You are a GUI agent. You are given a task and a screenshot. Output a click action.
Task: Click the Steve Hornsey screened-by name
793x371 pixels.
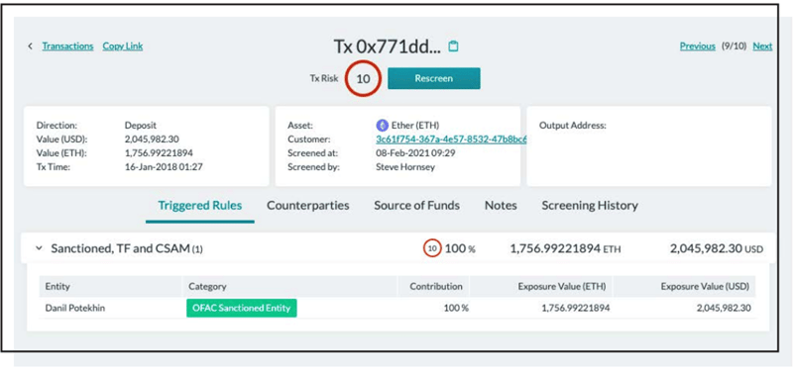(x=405, y=167)
